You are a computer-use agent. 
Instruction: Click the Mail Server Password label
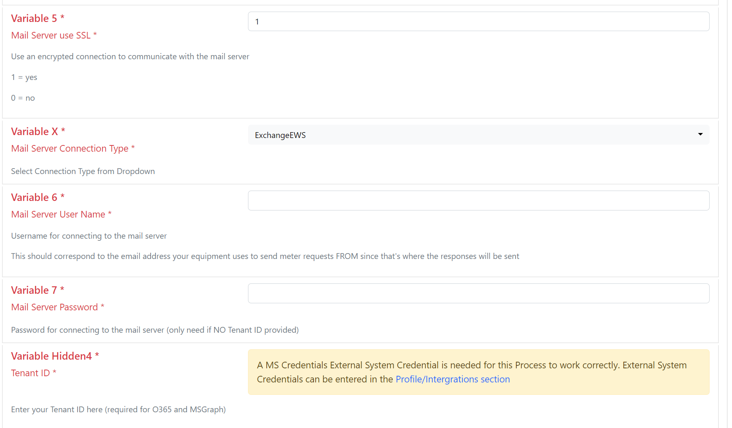click(x=58, y=307)
